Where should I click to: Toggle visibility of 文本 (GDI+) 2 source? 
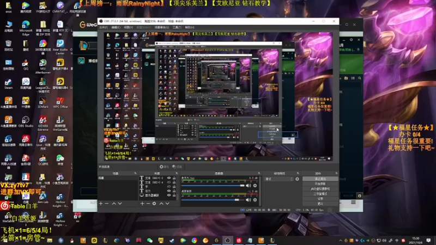point(169,178)
